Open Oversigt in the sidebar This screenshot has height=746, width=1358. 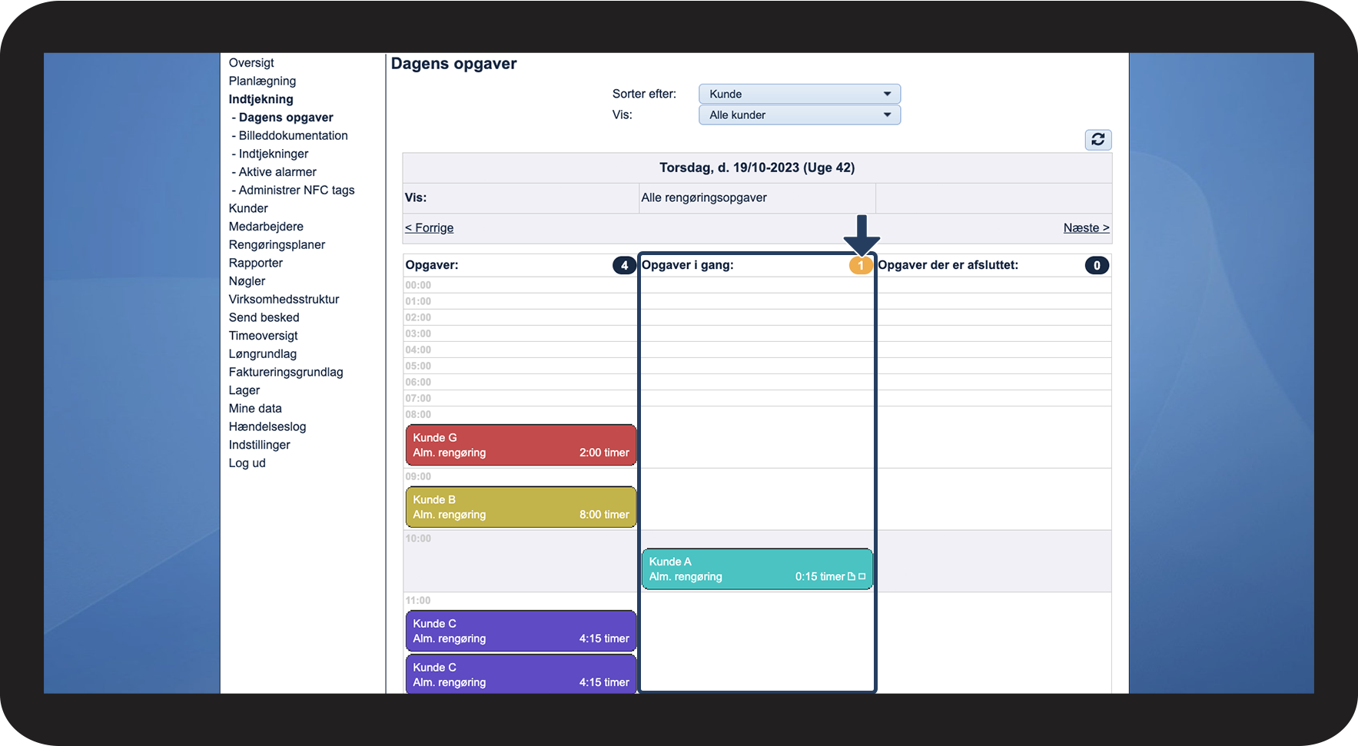[x=251, y=63]
